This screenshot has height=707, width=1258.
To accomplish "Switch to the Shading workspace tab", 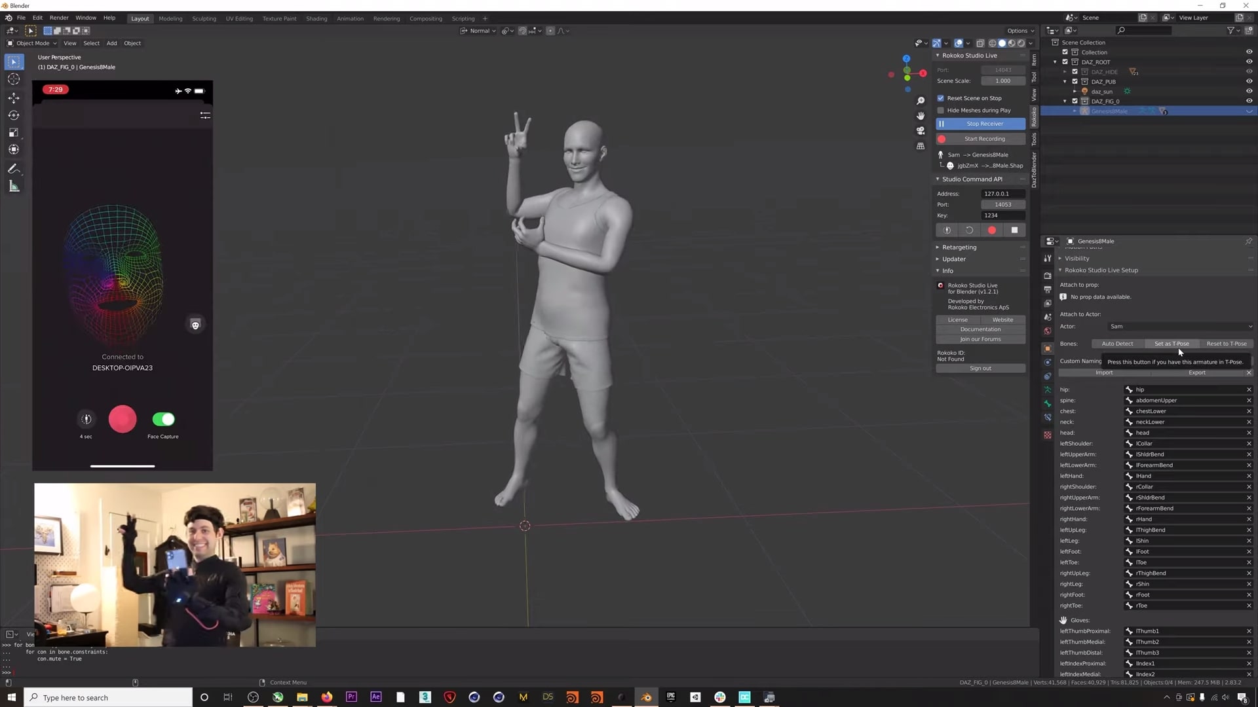I will [x=316, y=18].
